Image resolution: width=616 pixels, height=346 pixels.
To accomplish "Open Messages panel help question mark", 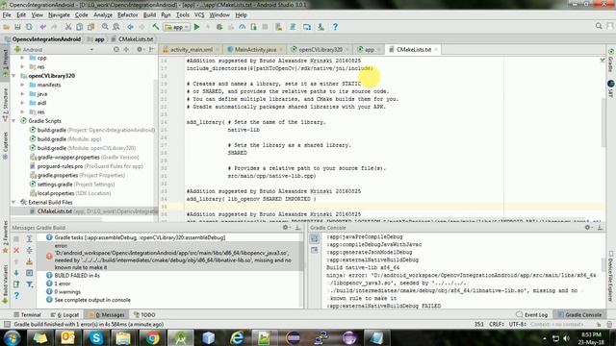I will [16, 295].
